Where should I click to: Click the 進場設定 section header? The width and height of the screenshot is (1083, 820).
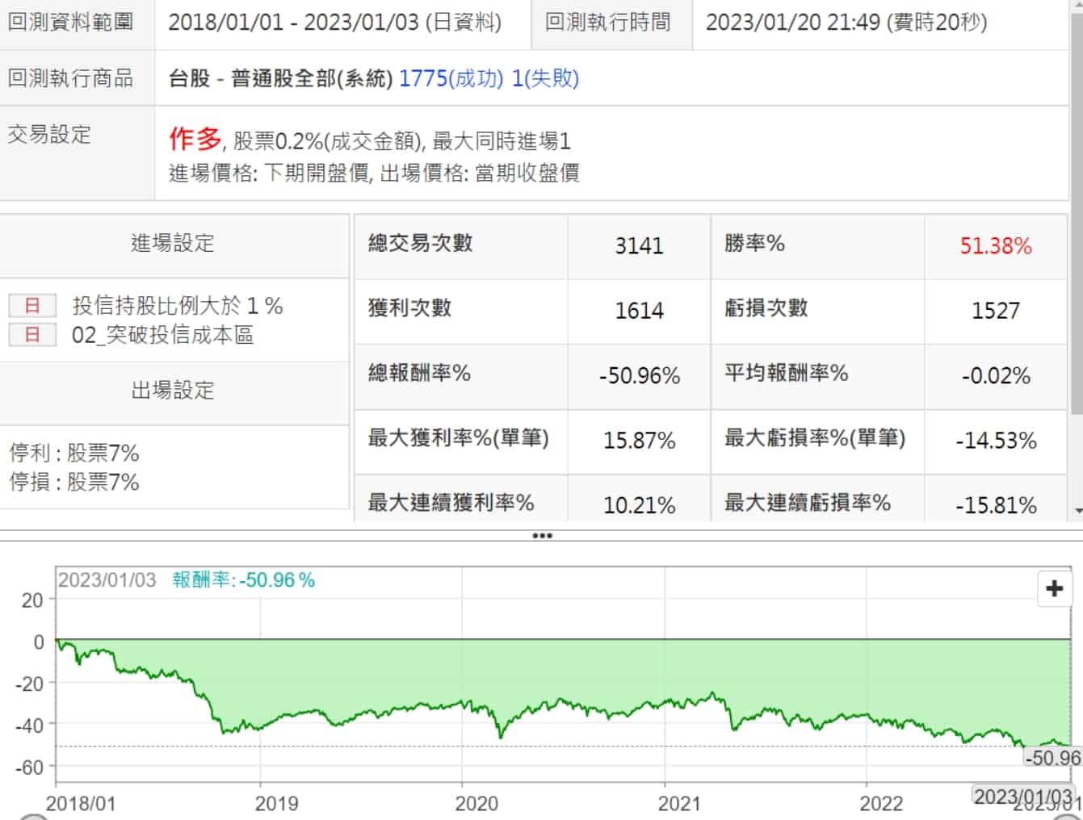pyautogui.click(x=173, y=243)
